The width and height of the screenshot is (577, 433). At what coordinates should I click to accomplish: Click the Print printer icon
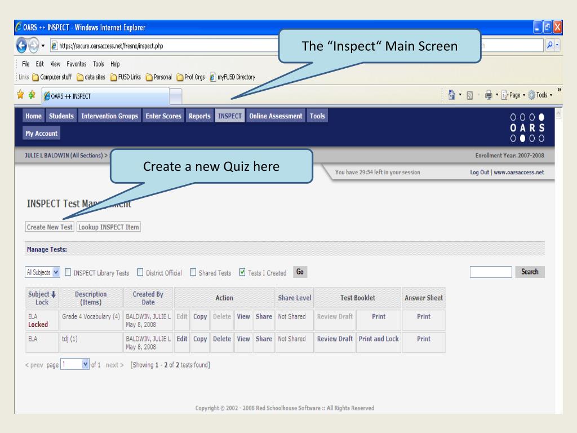coord(489,95)
